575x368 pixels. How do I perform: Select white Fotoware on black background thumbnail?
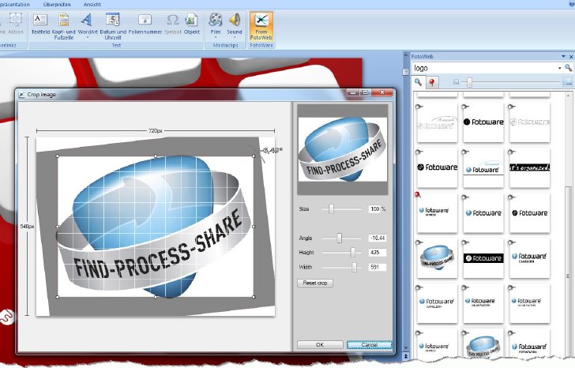point(483,258)
